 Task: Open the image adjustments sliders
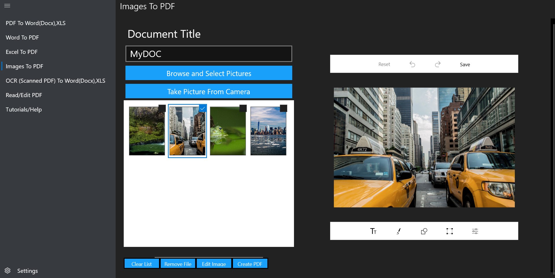(x=475, y=231)
